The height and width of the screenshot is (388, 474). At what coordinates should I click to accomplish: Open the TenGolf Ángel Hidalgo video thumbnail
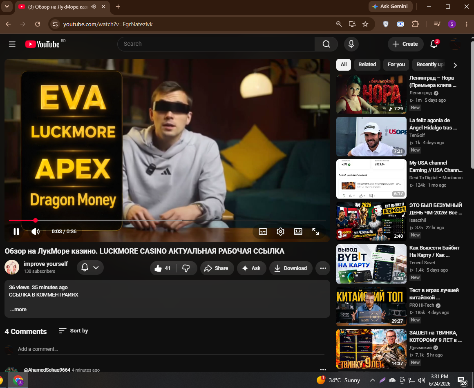coord(371,136)
